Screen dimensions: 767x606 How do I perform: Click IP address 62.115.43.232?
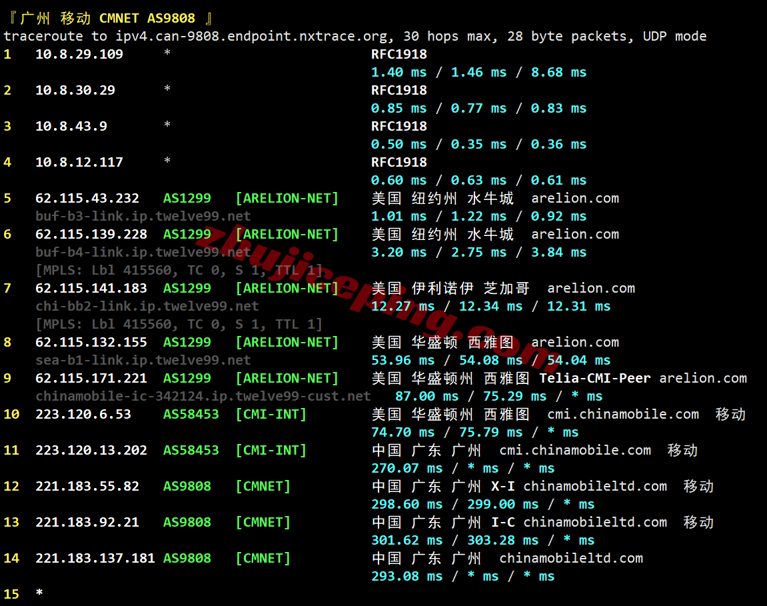[x=87, y=198]
